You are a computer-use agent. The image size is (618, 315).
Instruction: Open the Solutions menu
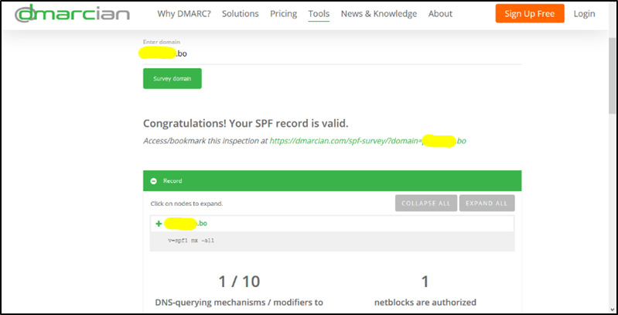coord(241,14)
